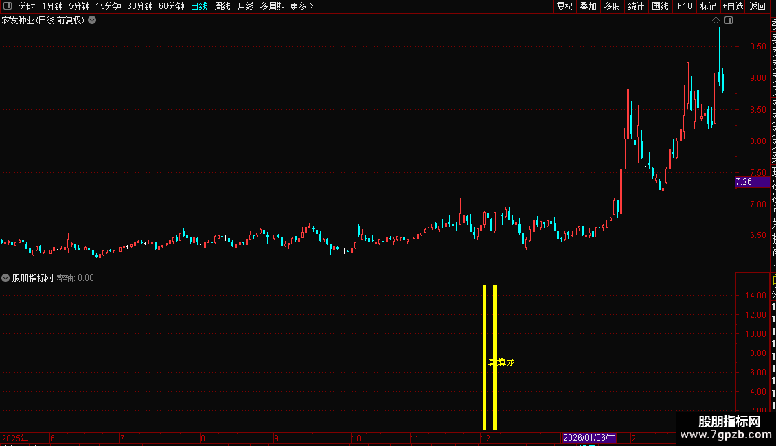776x446 pixels.
Task: Click the 统计 statistics button
Action: pyautogui.click(x=635, y=6)
